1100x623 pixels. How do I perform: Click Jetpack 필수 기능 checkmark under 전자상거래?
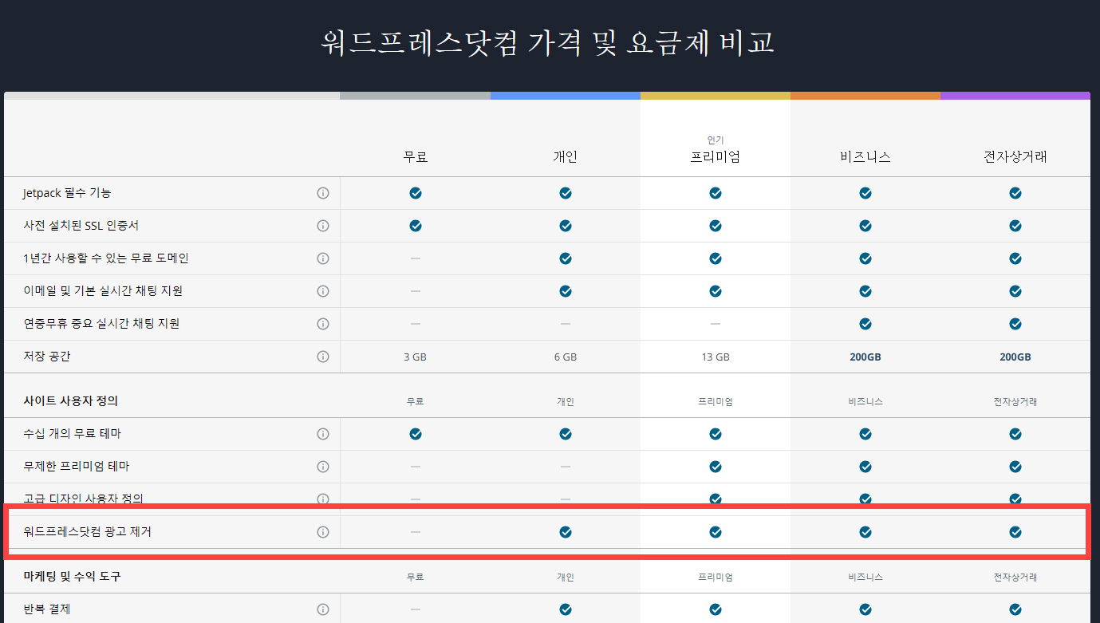click(1015, 193)
